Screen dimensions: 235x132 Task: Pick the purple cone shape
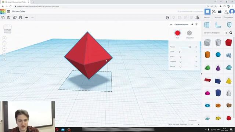(218, 68)
